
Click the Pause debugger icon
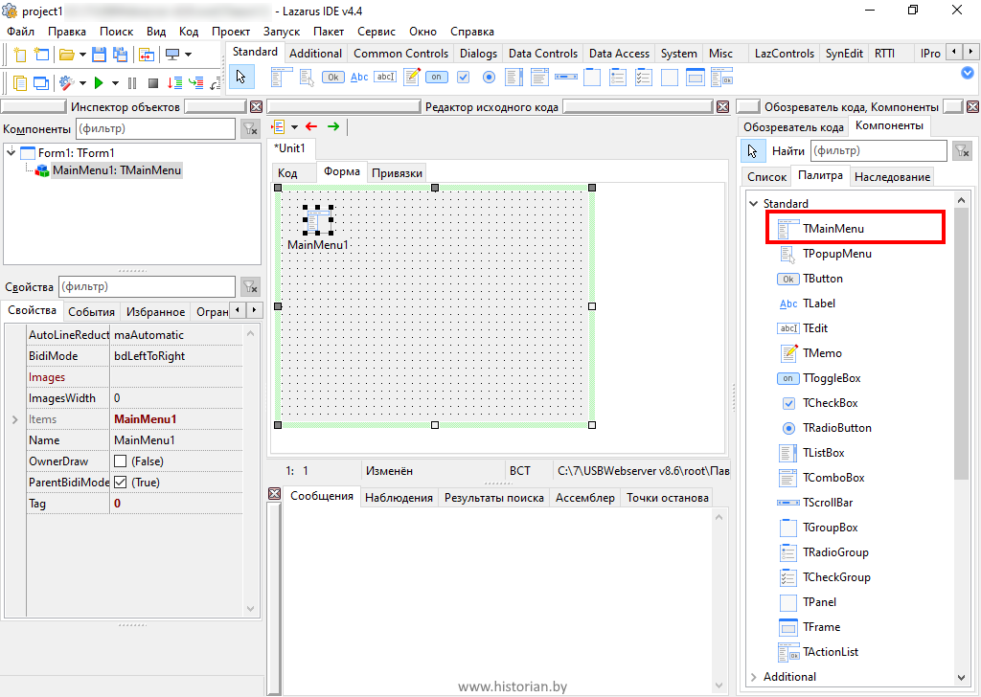click(132, 82)
